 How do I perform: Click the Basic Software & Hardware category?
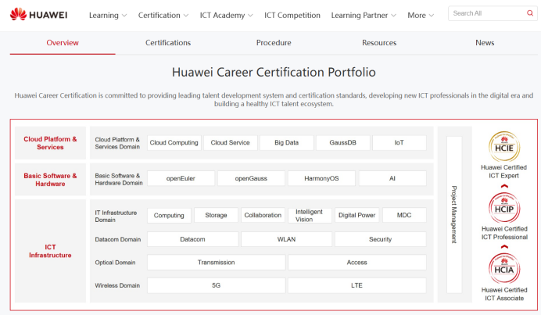[x=50, y=180]
